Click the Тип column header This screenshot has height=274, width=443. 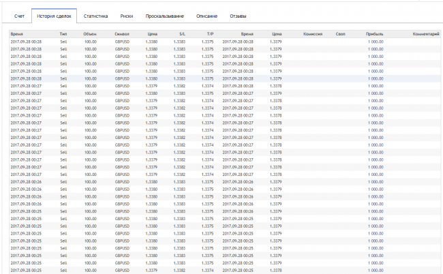[x=63, y=33]
